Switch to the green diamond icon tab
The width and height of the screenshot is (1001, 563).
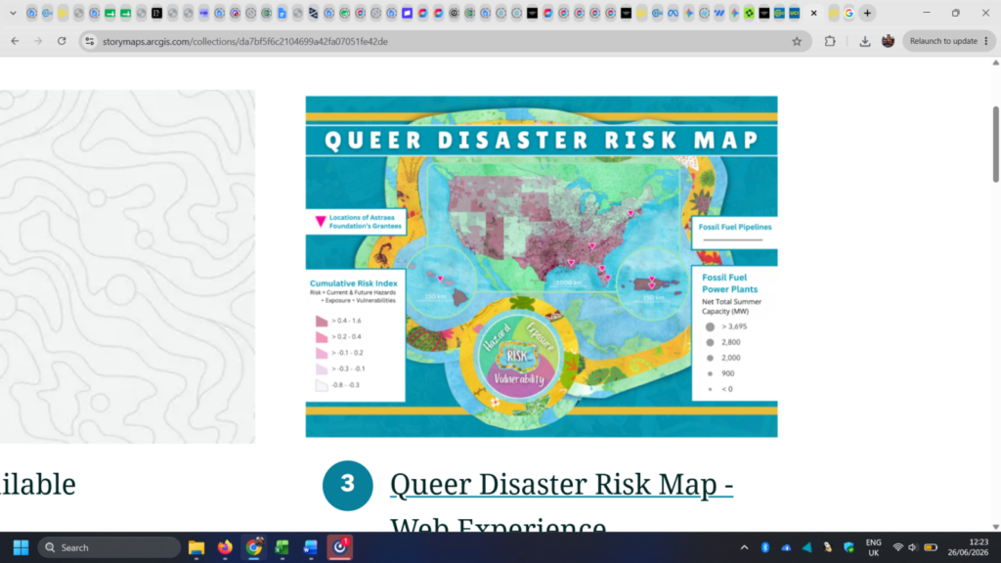749,13
